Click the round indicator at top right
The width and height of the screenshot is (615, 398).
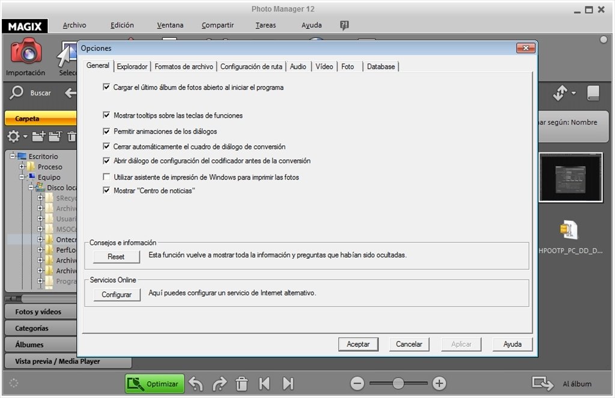[604, 40]
